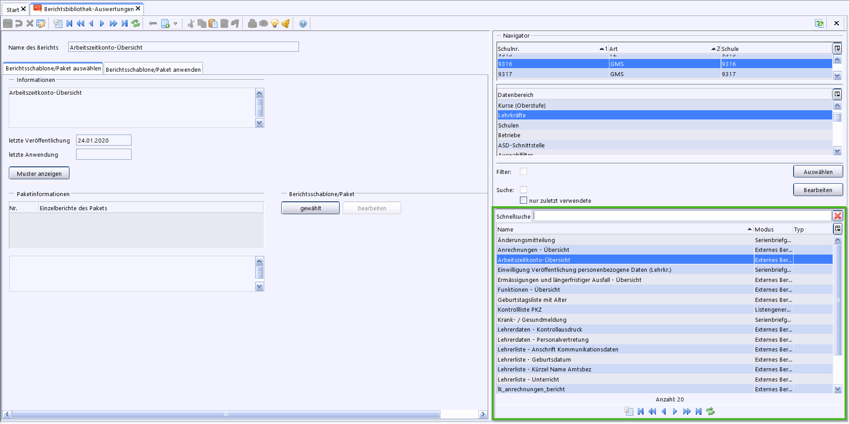Jump to first record in top toolbar
849x424 pixels.
tap(70, 23)
